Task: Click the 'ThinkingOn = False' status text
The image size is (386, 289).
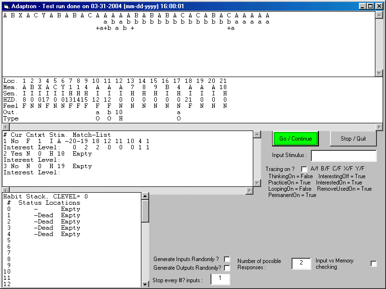Action: point(290,176)
